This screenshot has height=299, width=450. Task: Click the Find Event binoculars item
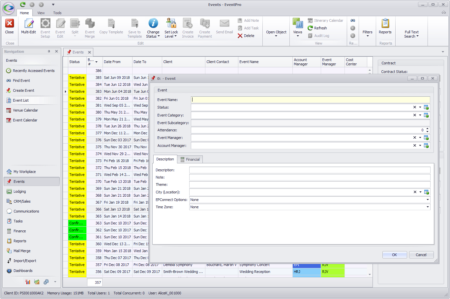pyautogui.click(x=18, y=81)
